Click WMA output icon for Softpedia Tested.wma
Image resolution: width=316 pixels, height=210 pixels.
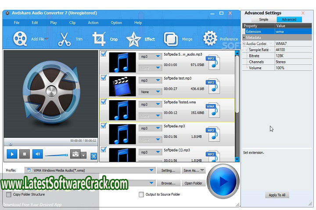pyautogui.click(x=213, y=110)
